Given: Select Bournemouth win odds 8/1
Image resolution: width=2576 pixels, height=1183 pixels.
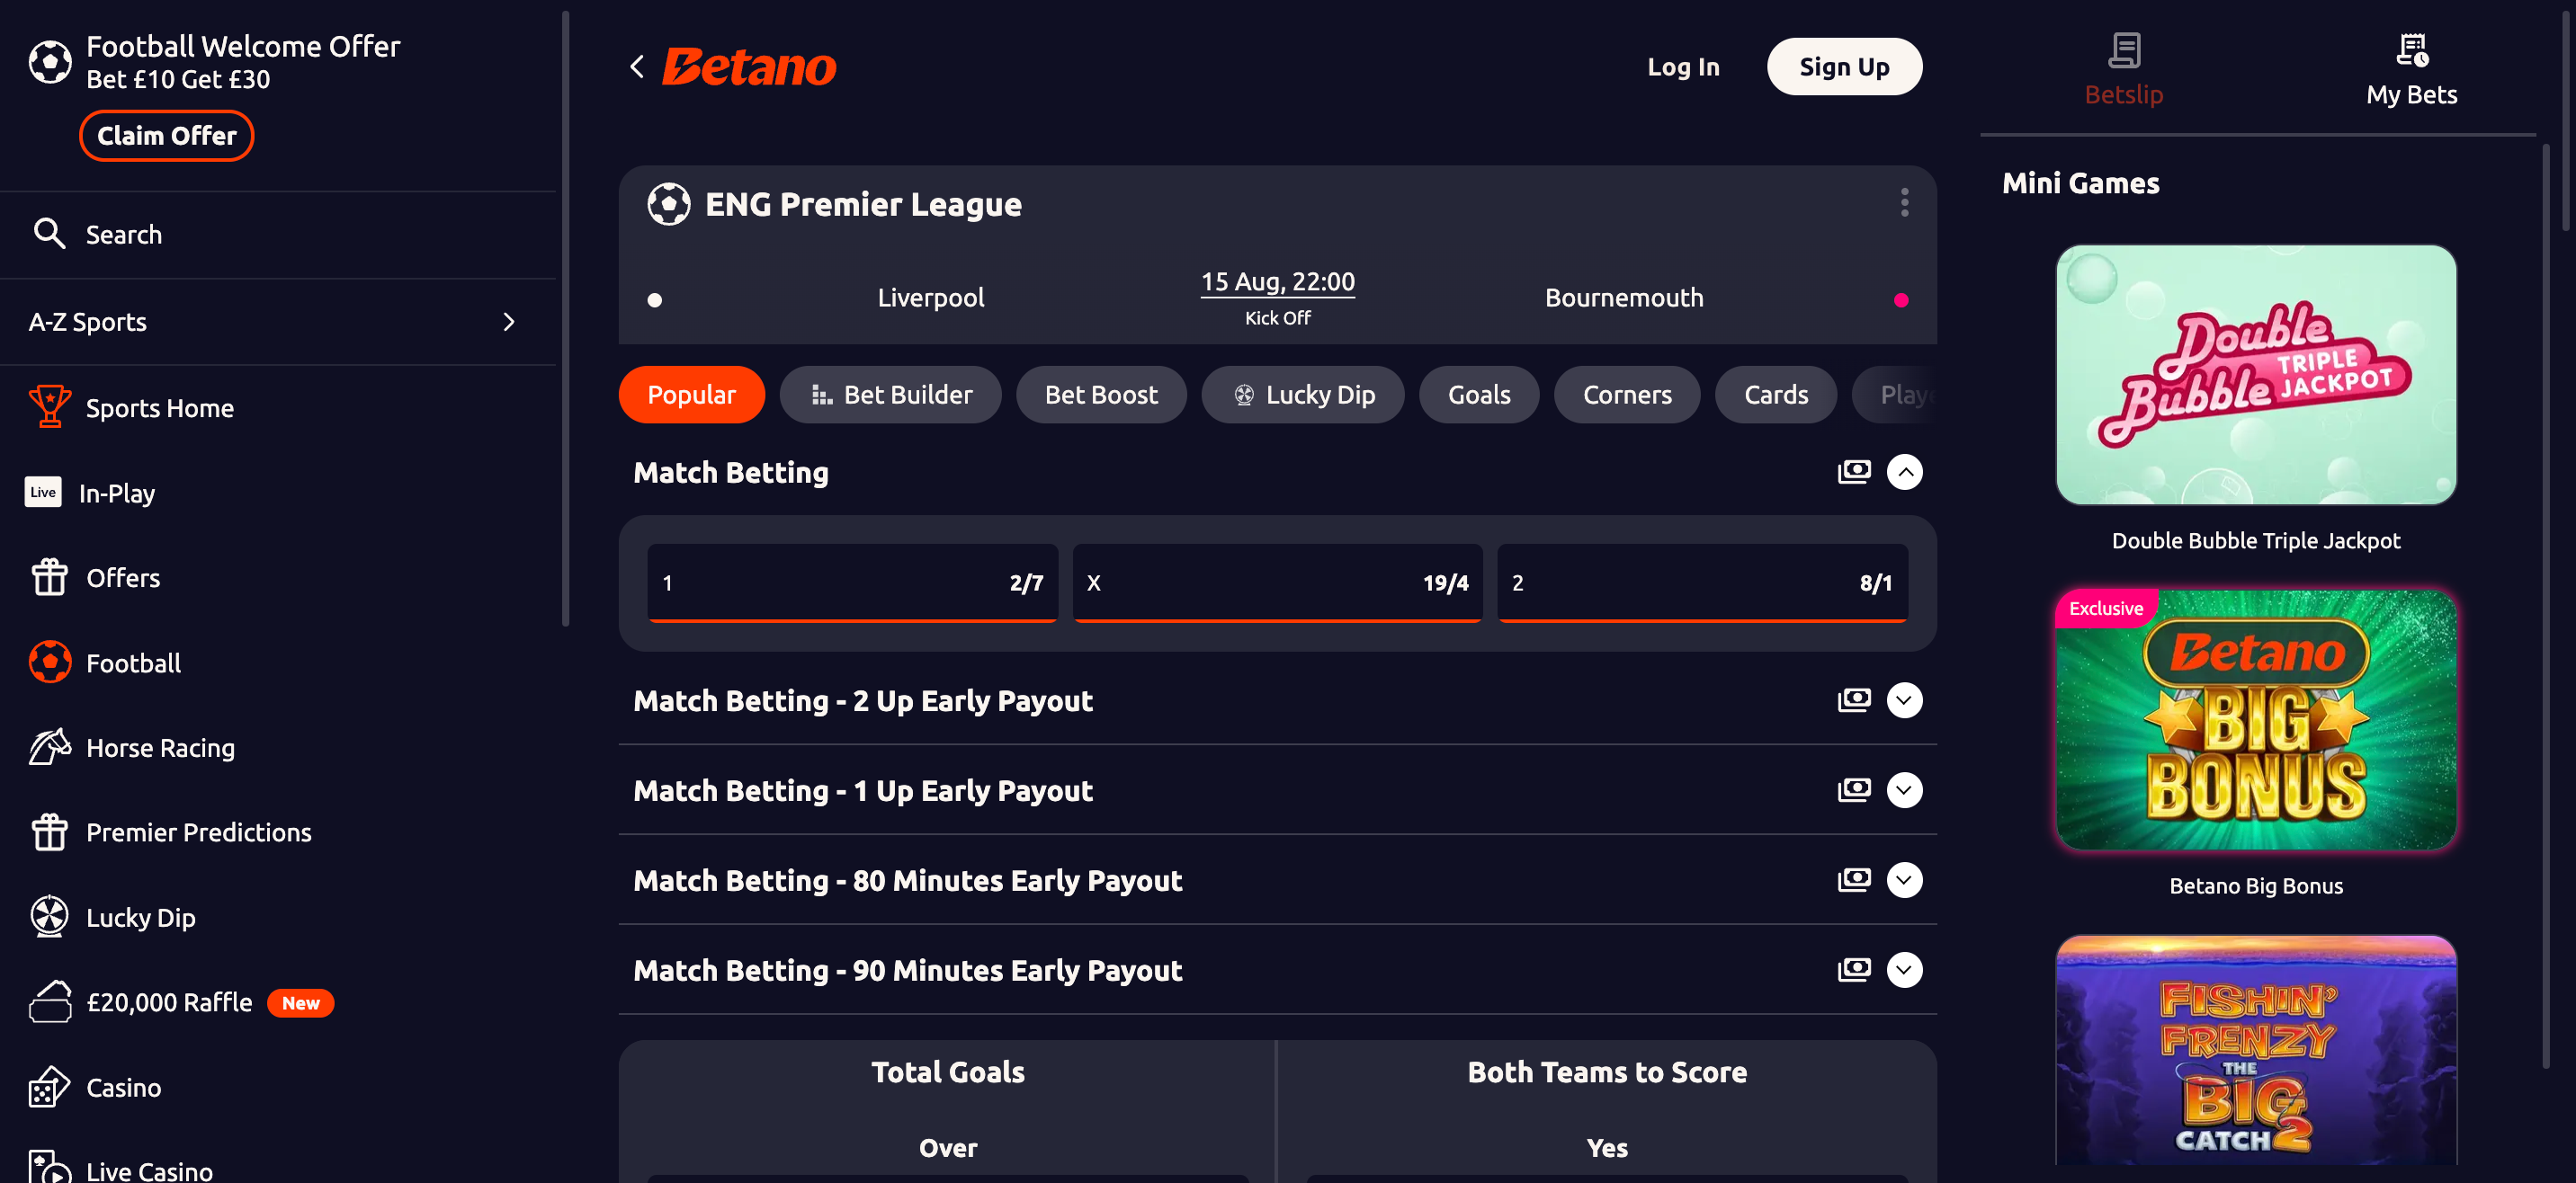Looking at the screenshot, I should click(1702, 583).
